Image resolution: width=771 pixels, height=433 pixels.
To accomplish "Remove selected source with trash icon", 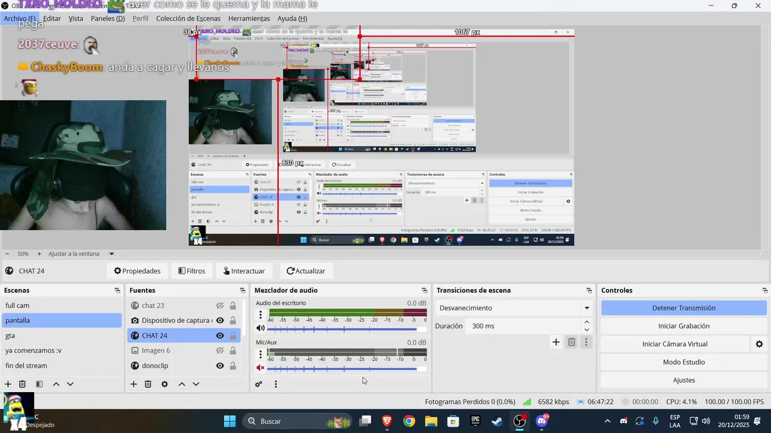I will (148, 384).
